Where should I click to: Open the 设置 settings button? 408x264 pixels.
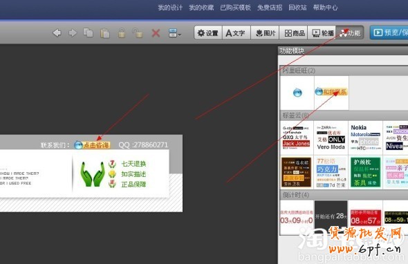[x=208, y=32]
